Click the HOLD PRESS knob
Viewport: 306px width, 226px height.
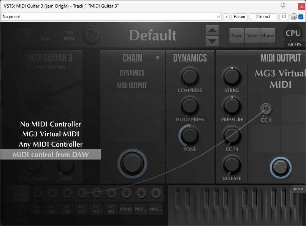point(190,105)
